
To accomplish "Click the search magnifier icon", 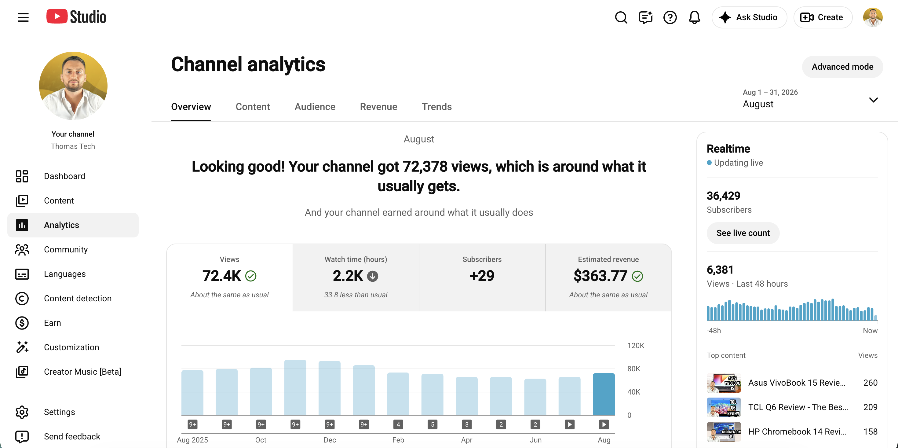I will (621, 17).
